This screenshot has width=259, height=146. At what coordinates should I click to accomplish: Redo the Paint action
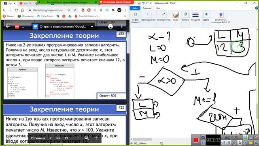pyautogui.click(x=147, y=3)
